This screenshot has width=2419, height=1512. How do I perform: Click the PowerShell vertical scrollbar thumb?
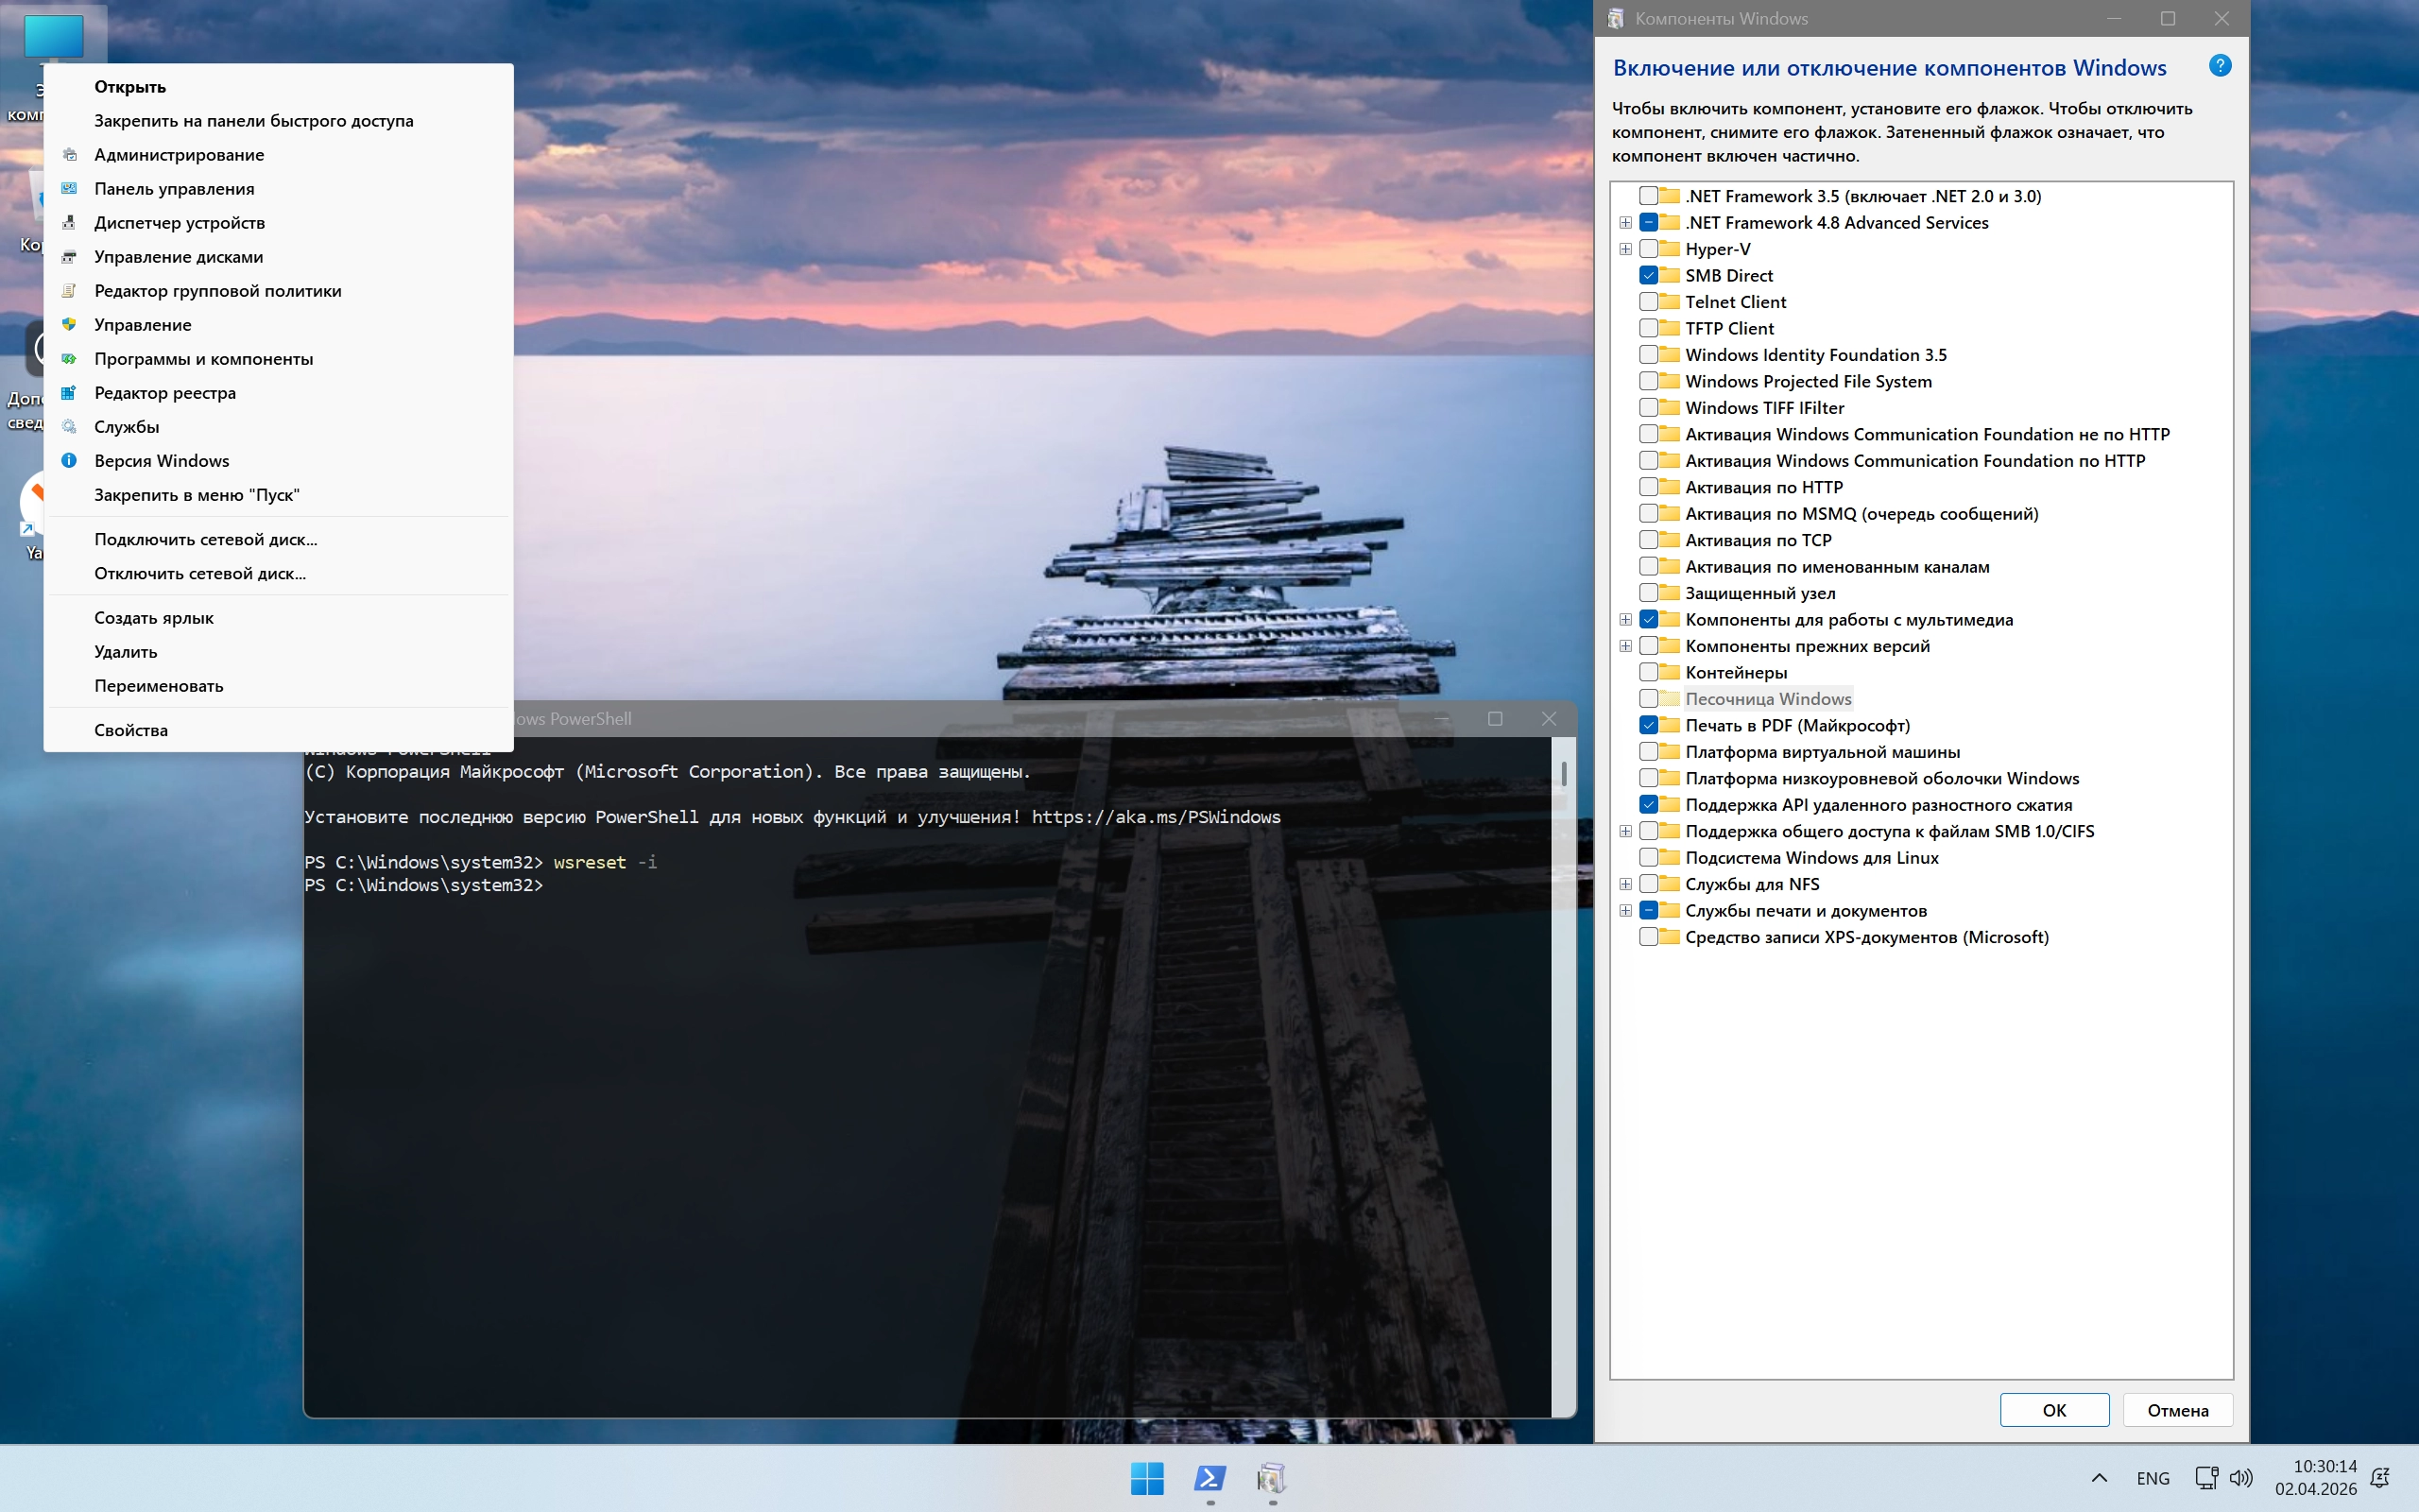pyautogui.click(x=1563, y=773)
